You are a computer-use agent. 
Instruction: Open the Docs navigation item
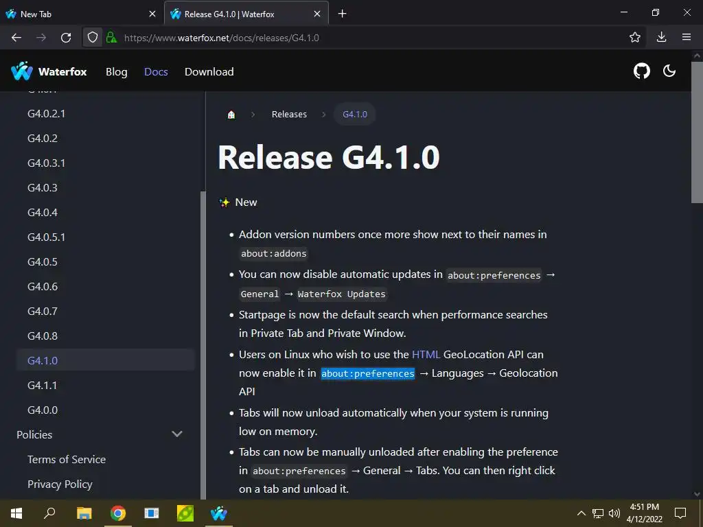(x=156, y=71)
